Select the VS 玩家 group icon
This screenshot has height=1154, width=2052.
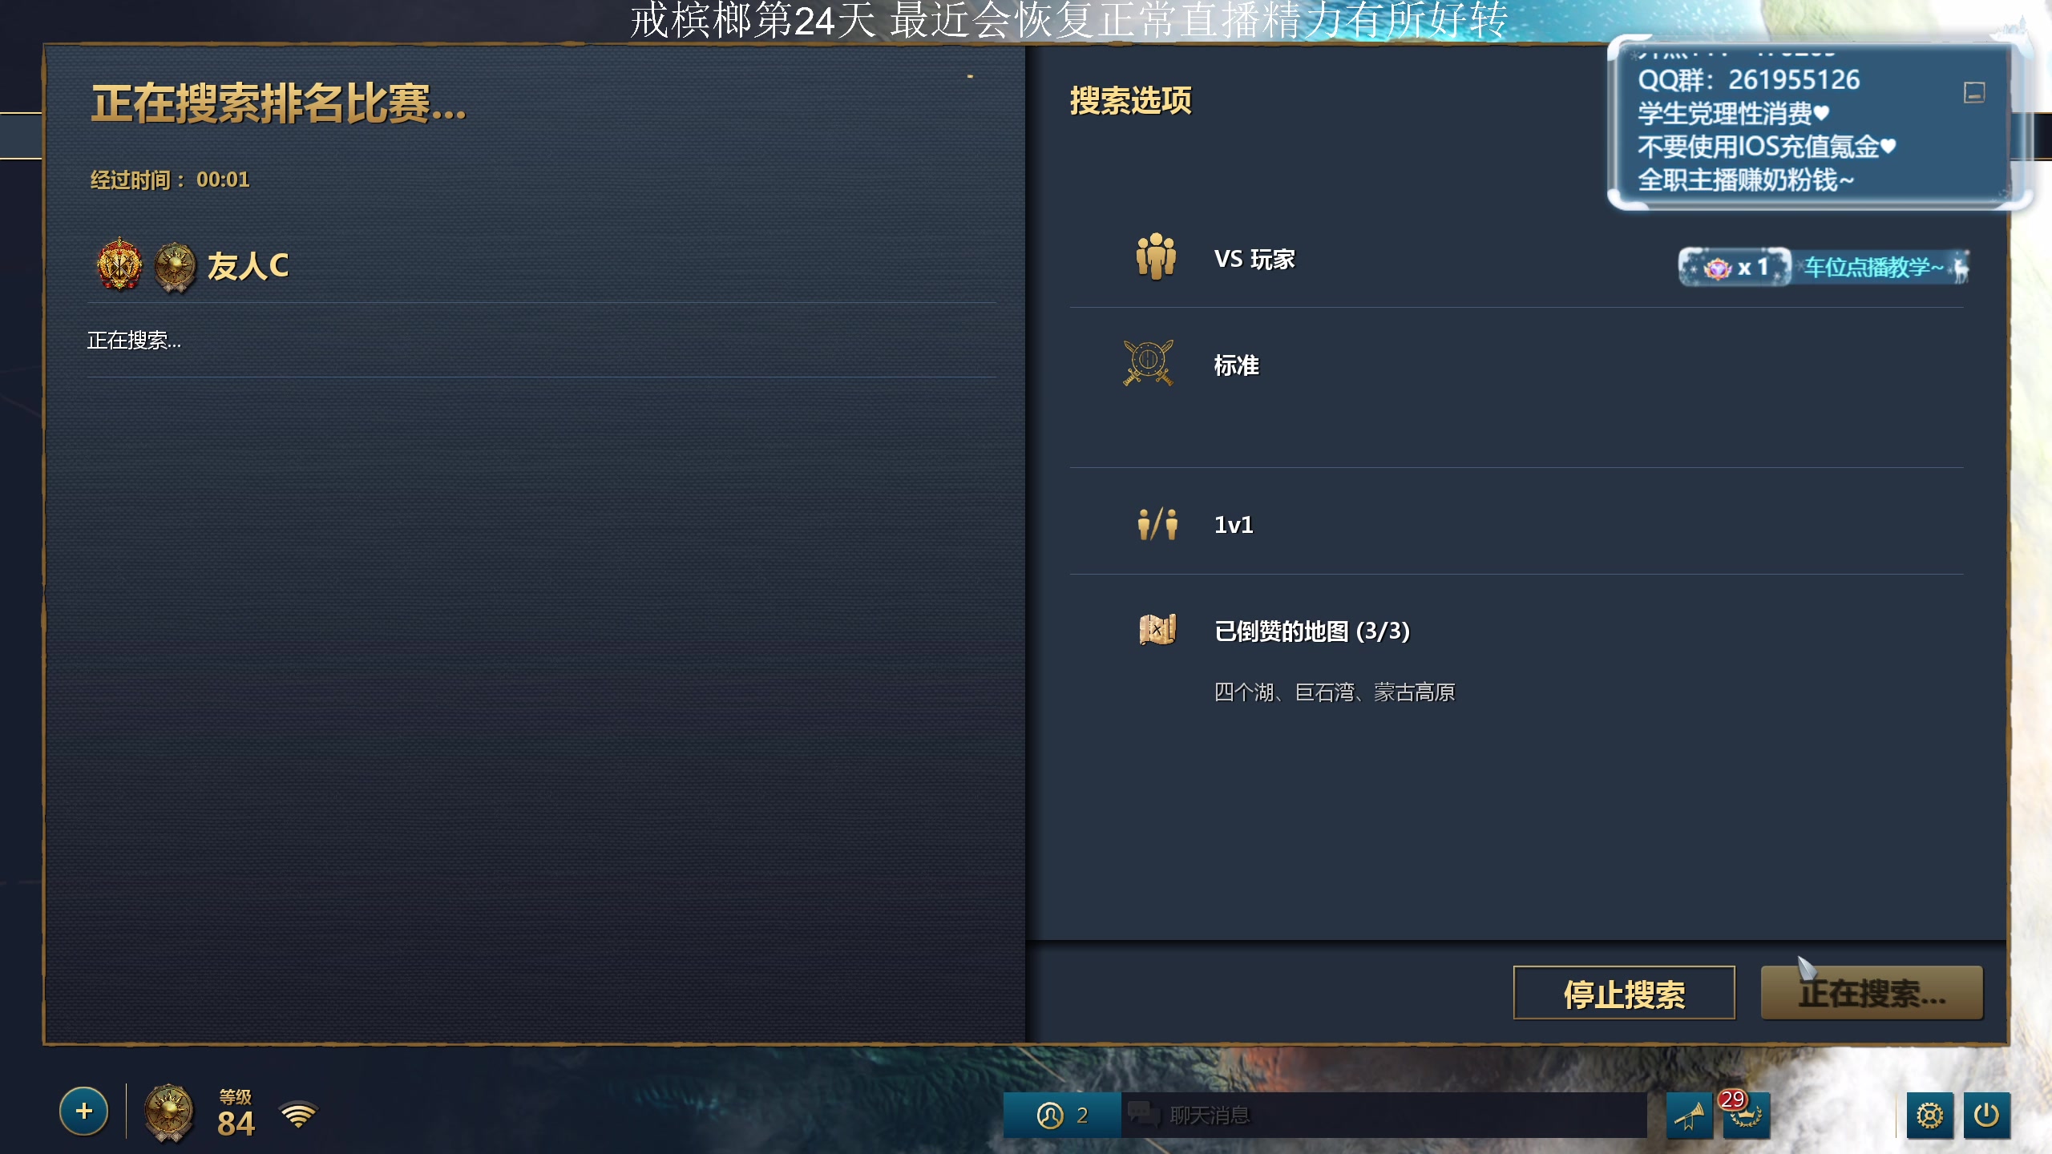pos(1156,256)
